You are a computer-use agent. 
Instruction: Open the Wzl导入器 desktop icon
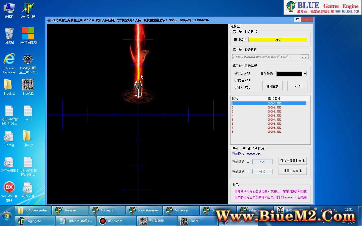click(28, 10)
